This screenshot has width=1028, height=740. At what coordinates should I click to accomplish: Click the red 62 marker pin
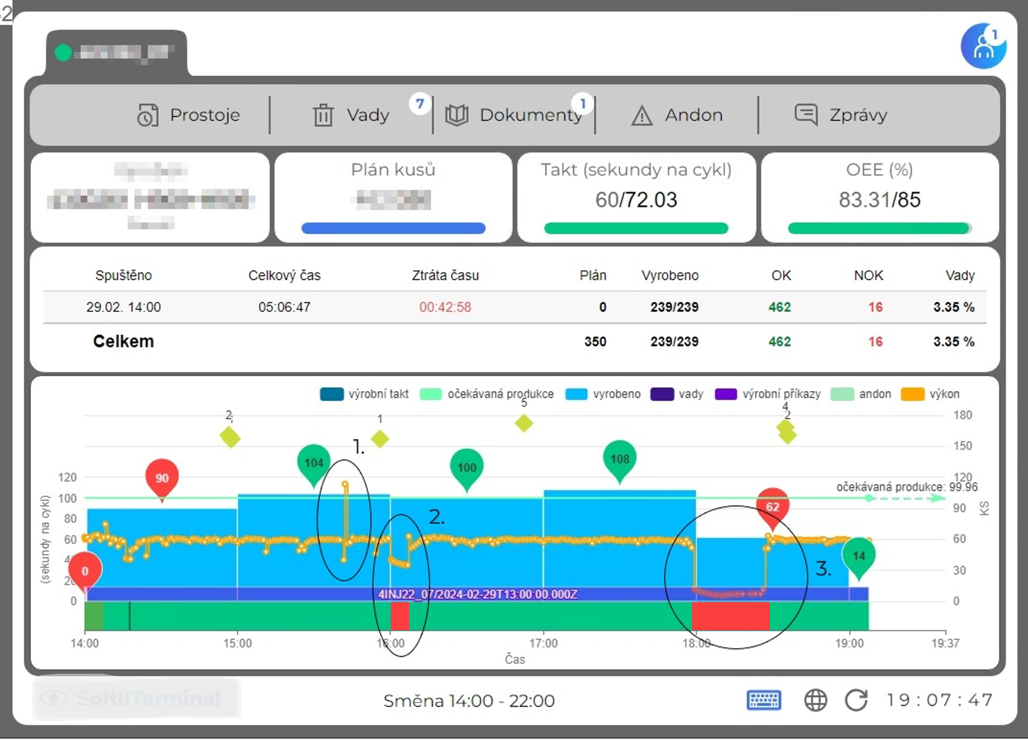[772, 506]
